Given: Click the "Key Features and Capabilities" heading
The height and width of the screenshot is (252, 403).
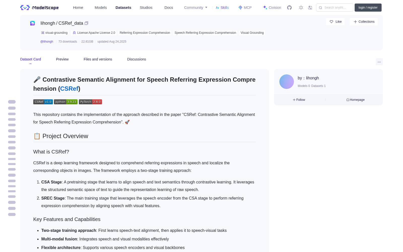Looking at the screenshot, I should (67, 219).
